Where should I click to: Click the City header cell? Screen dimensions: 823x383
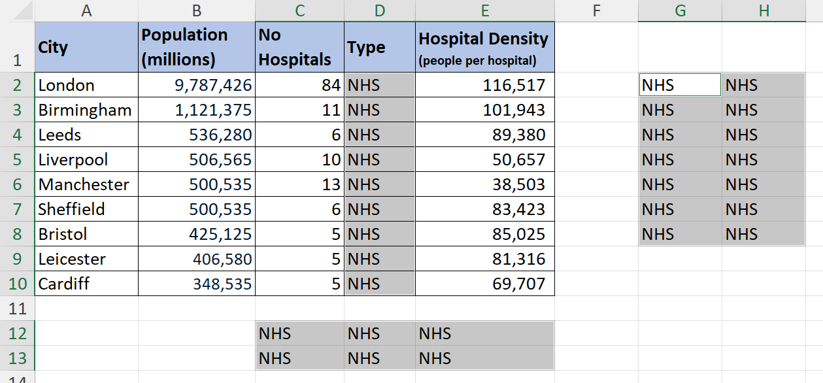[x=86, y=47]
